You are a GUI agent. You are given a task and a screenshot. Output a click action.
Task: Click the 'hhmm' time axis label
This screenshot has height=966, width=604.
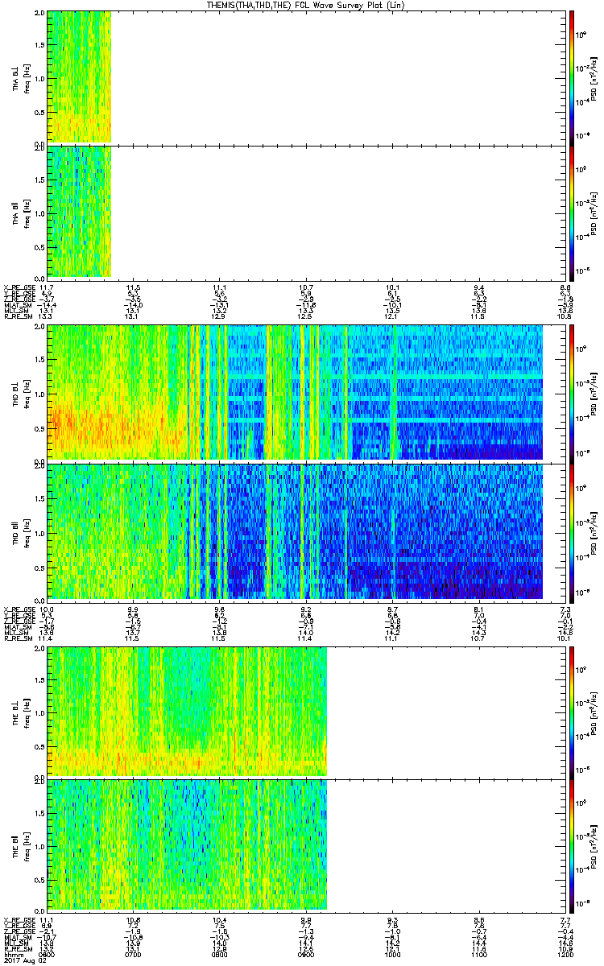13,954
